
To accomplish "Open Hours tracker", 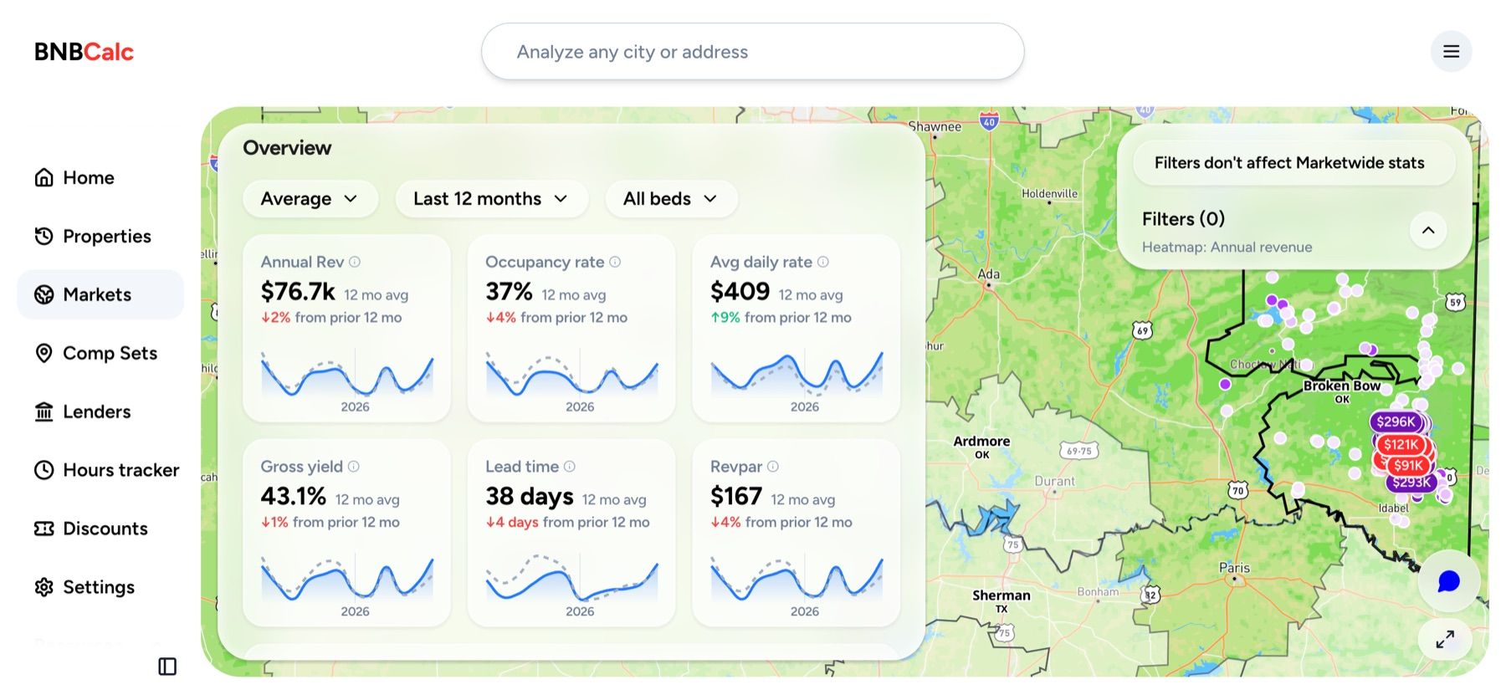I will click(100, 470).
